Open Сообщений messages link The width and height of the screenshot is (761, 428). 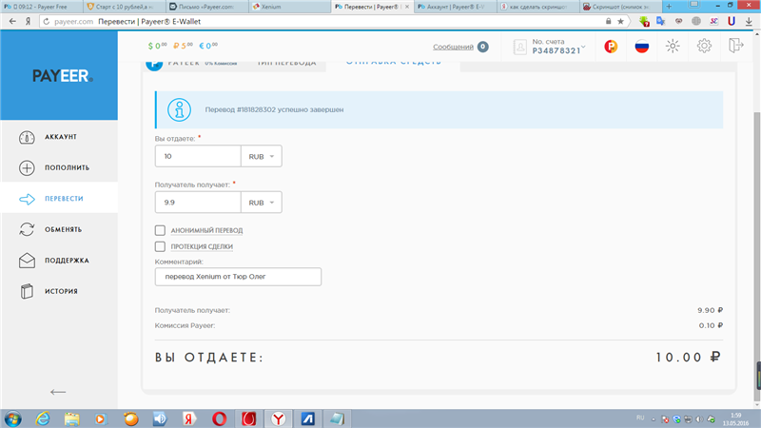(453, 47)
